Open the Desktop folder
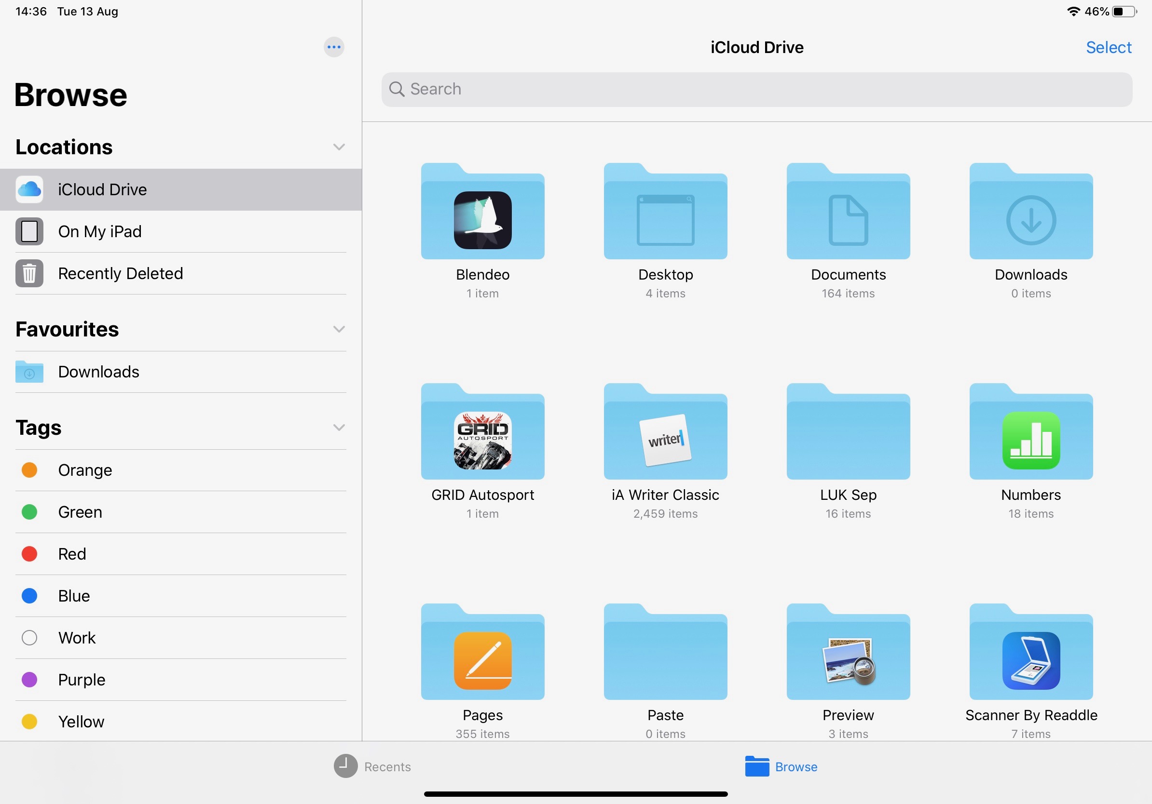The image size is (1152, 804). pyautogui.click(x=665, y=211)
